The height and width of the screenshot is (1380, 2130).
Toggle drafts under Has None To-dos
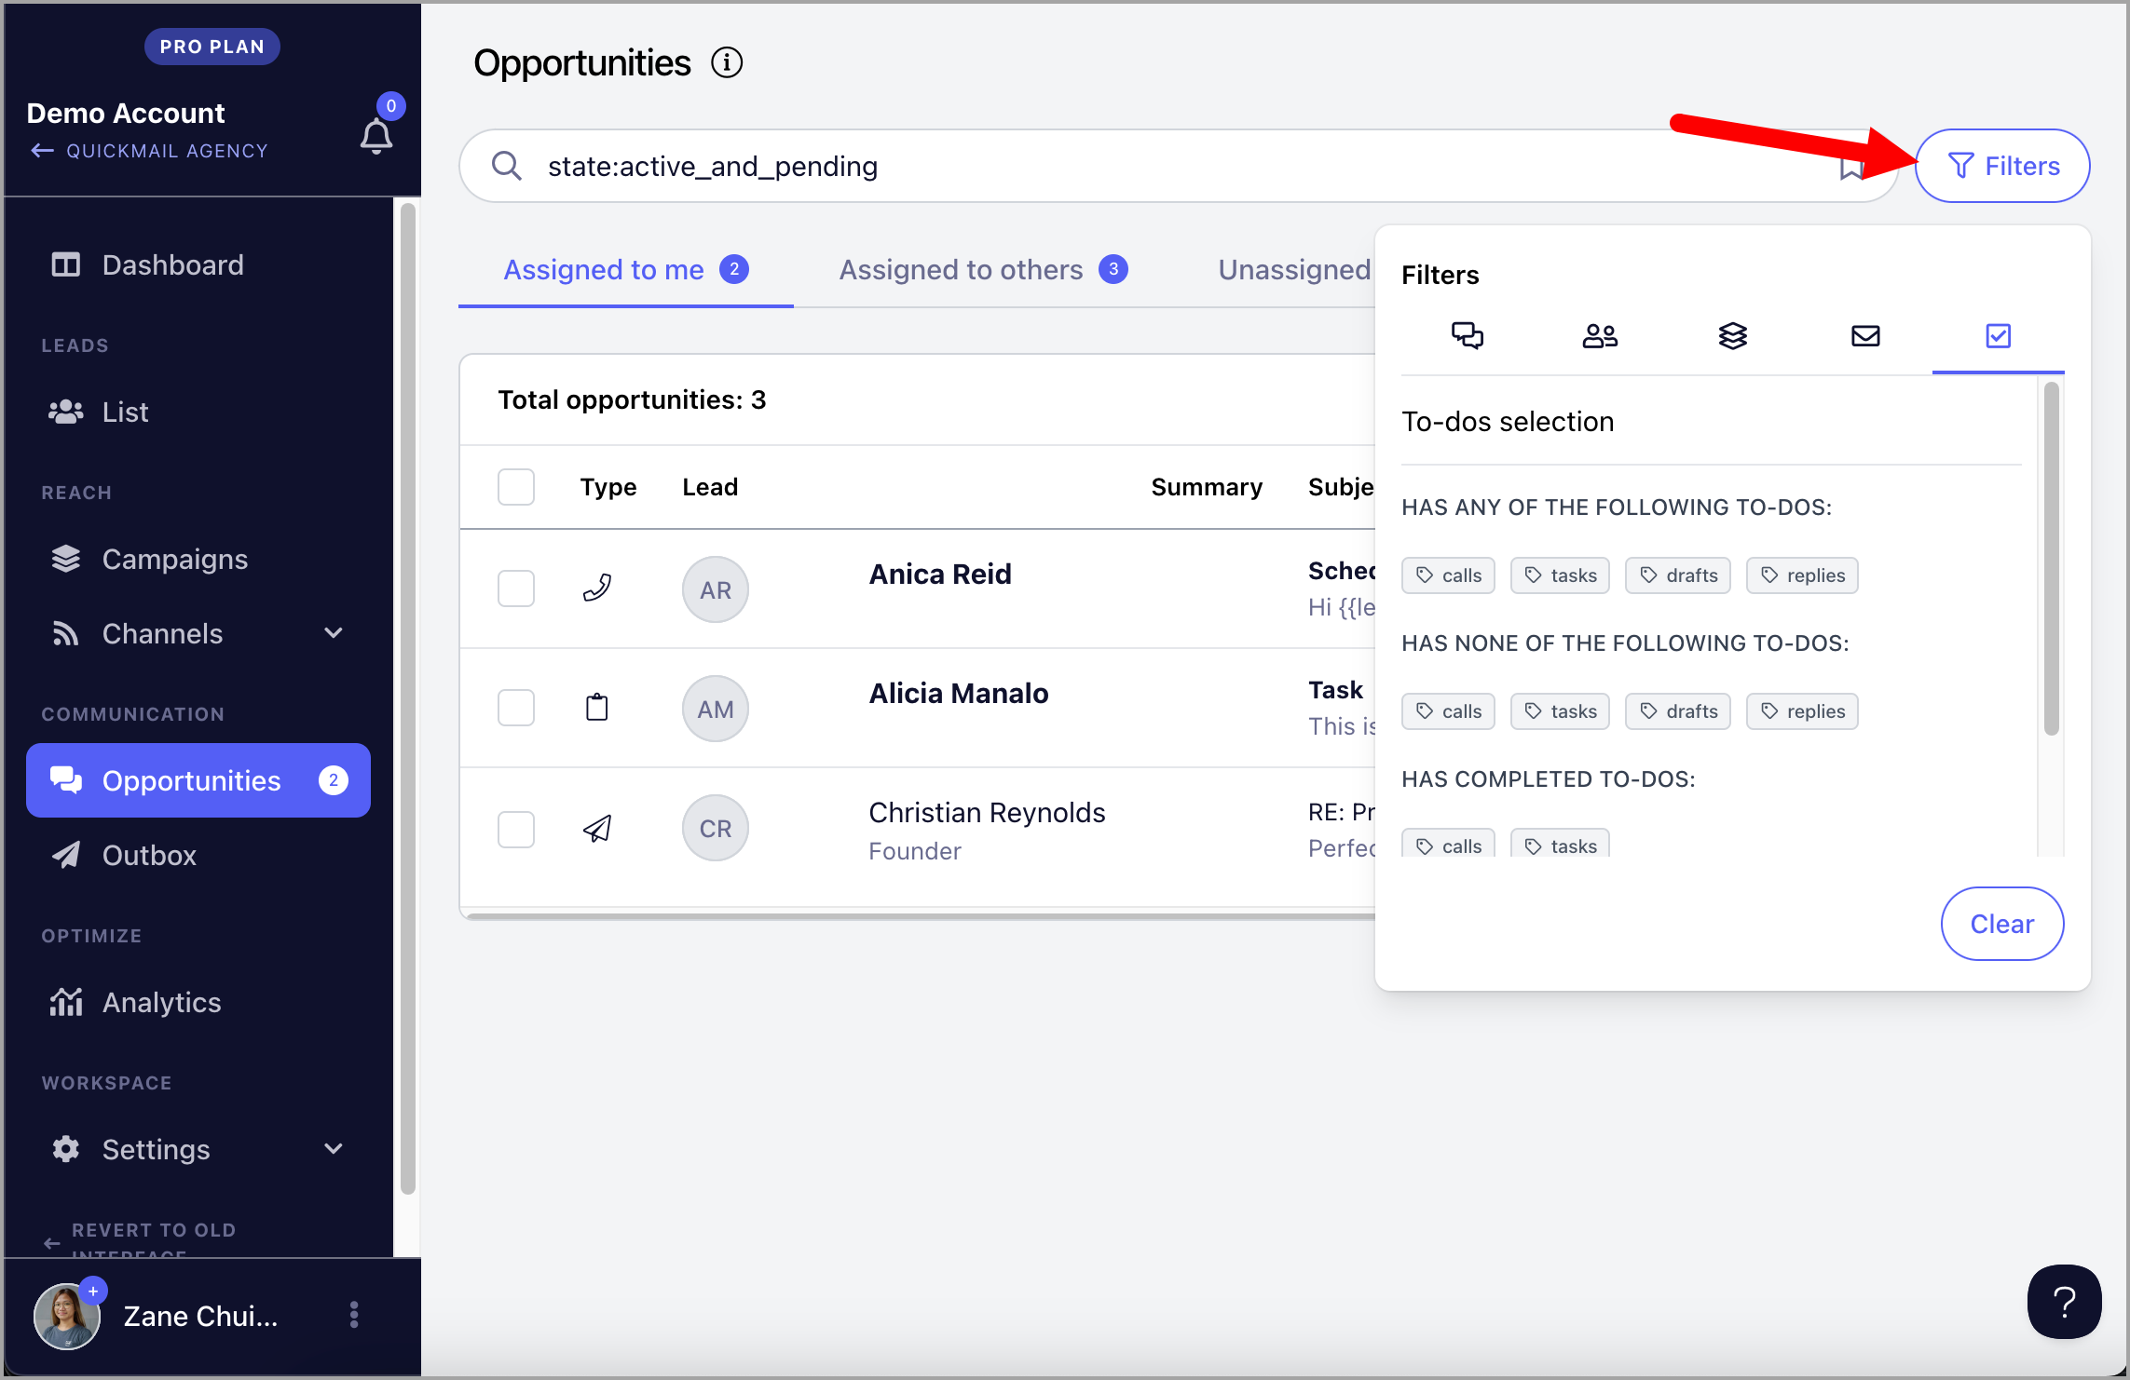[1678, 711]
